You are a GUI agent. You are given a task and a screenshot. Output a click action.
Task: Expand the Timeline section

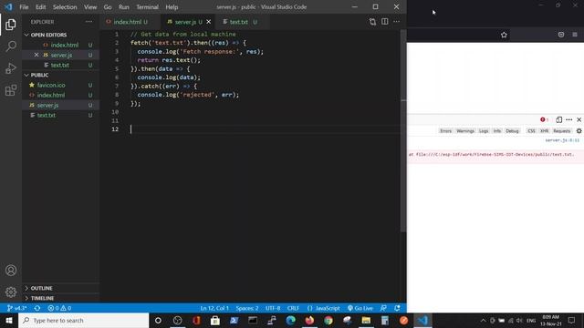[60, 298]
